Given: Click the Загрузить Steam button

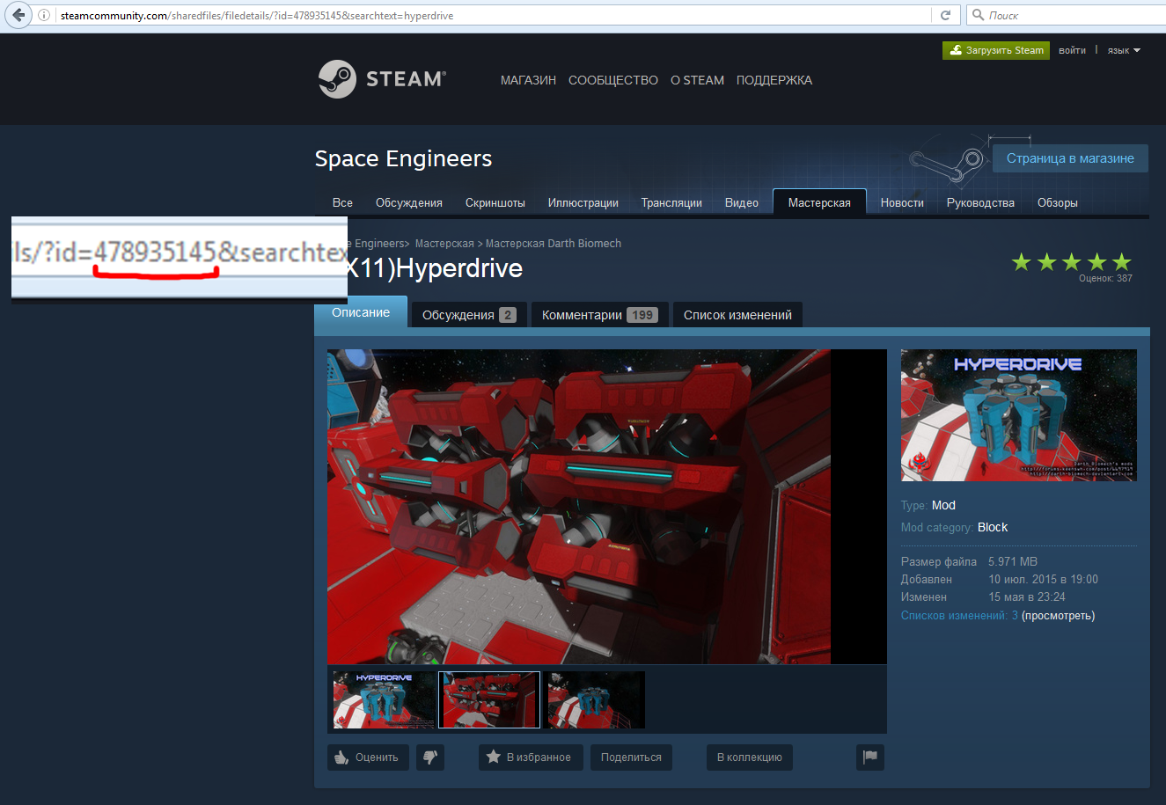Looking at the screenshot, I should [996, 50].
